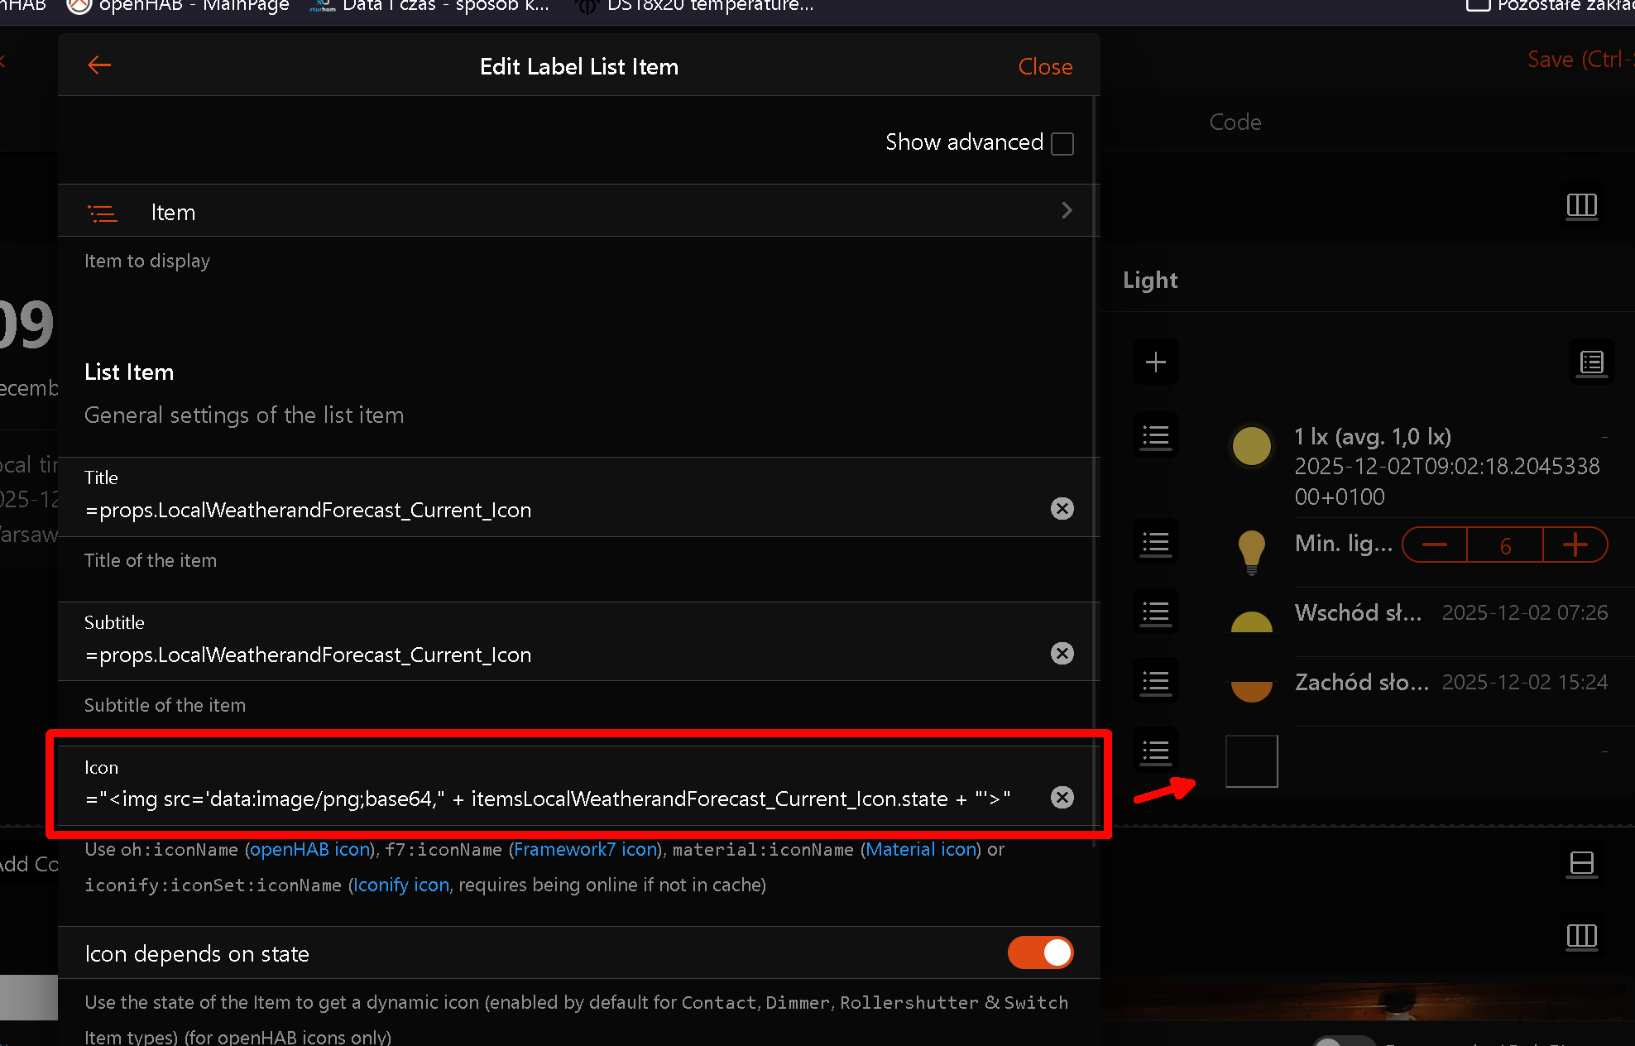Open the list-item menu beside Wschód słońca

click(1155, 612)
